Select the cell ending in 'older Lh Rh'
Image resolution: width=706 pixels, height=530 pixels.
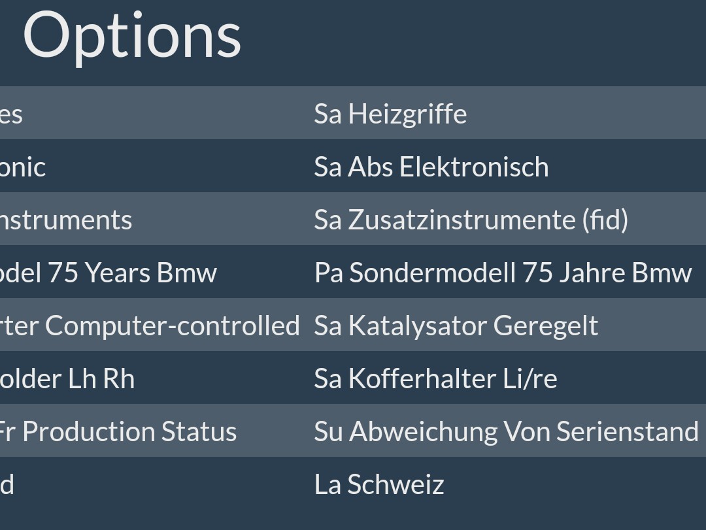click(67, 378)
